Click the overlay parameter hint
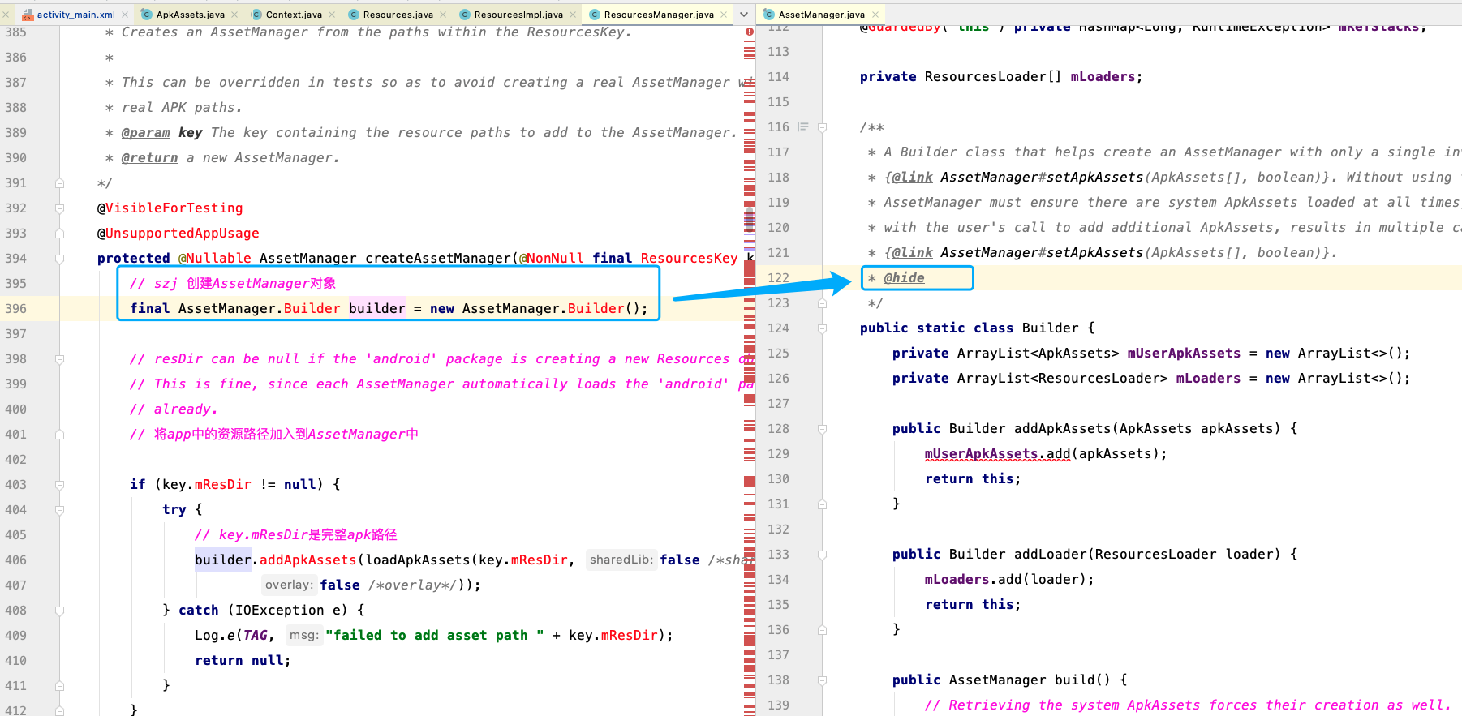Screen dimensions: 1462x716 (x=289, y=585)
